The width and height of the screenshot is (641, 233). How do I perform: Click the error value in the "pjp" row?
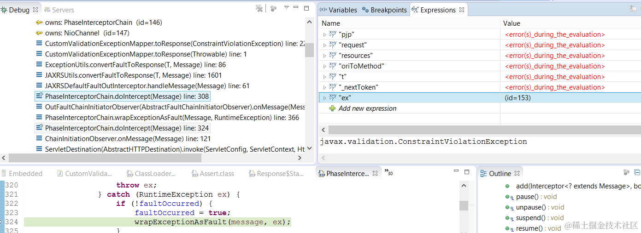[555, 34]
